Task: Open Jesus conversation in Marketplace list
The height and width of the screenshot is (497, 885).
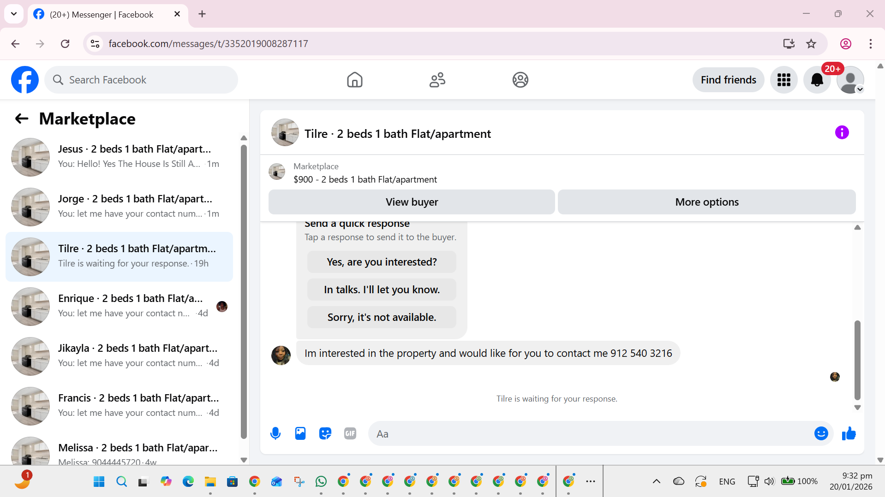Action: click(119, 157)
